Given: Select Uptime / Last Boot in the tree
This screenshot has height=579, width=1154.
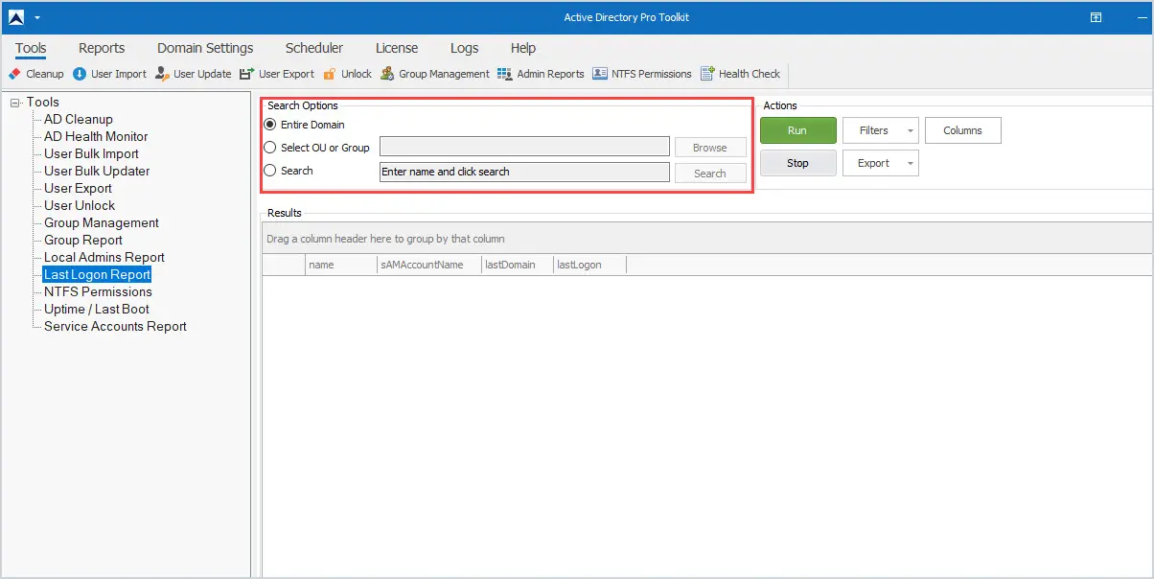Looking at the screenshot, I should [97, 309].
